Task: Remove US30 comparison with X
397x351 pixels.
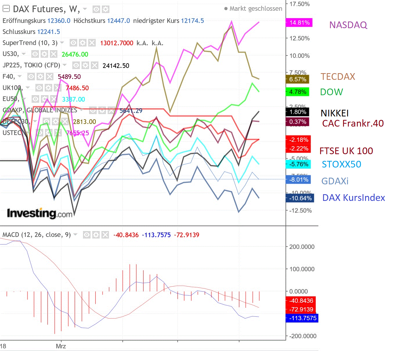Action: [x=53, y=54]
